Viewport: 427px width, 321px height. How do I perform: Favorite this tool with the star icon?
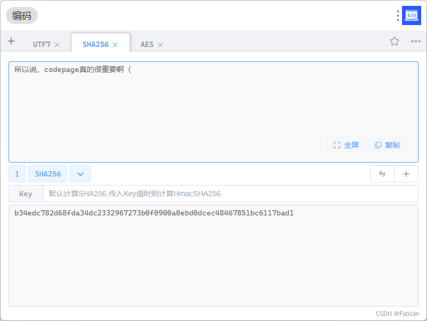395,41
